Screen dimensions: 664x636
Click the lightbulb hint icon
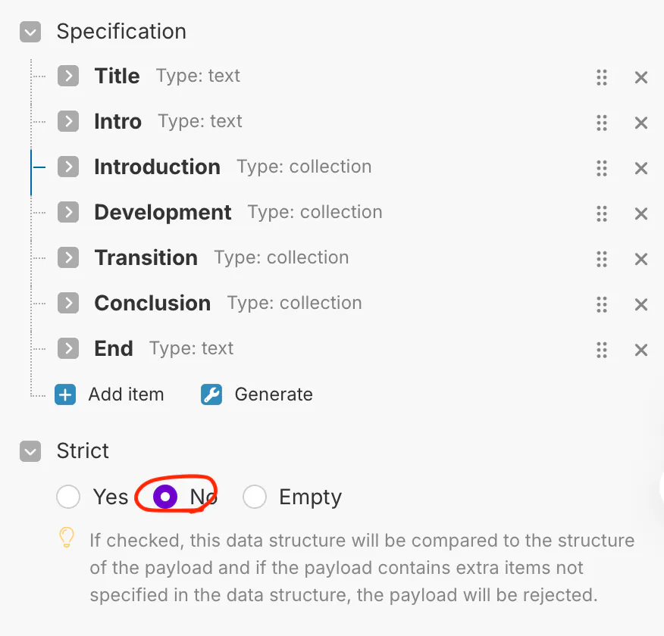tap(67, 538)
